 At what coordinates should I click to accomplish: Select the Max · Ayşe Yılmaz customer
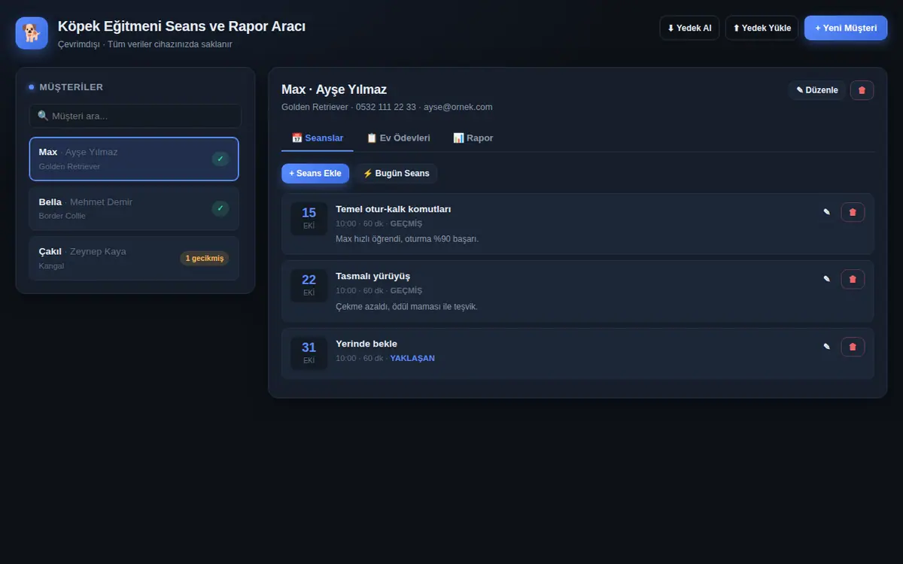(134, 159)
